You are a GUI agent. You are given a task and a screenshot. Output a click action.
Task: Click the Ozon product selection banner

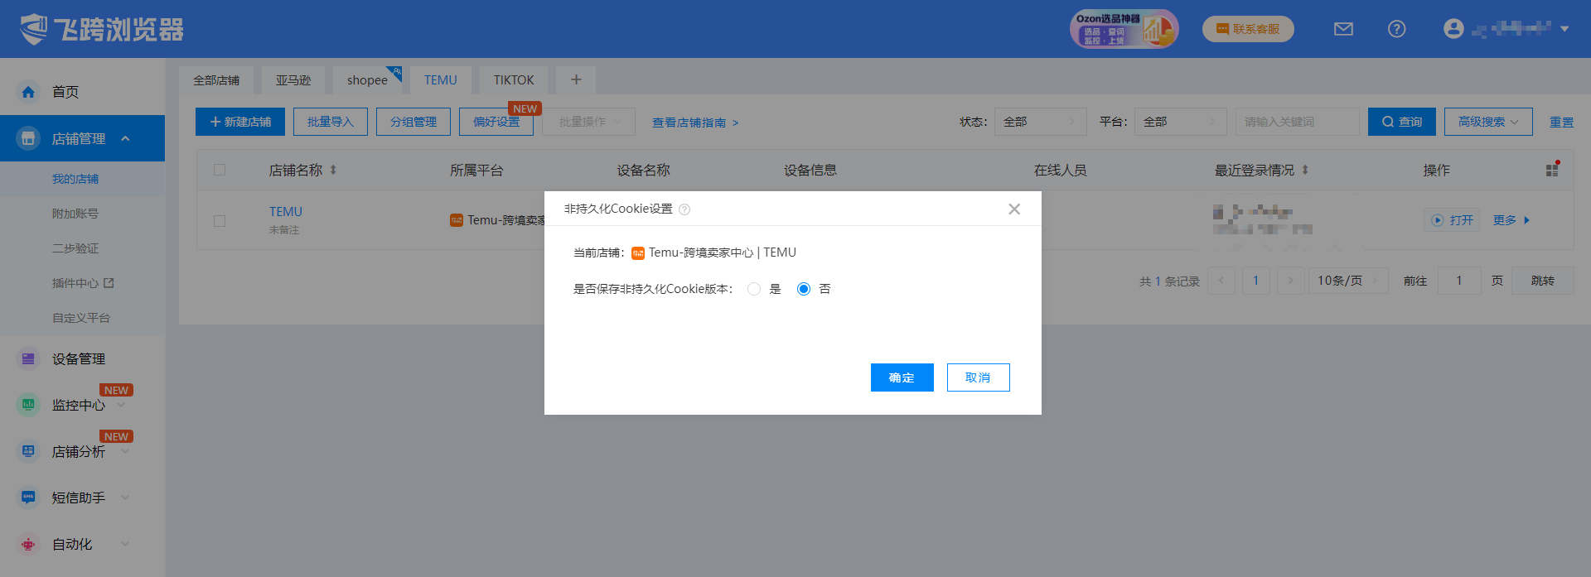(1124, 29)
